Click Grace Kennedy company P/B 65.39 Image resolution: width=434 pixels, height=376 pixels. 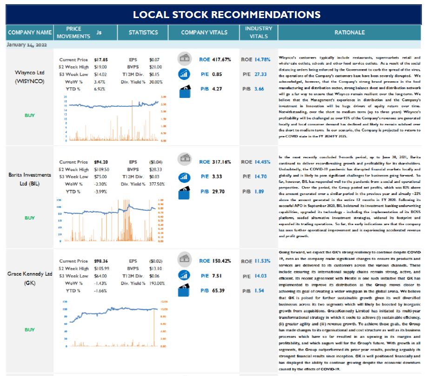tap(218, 291)
